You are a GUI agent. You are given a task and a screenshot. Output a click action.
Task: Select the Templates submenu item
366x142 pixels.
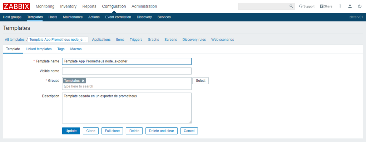[x=35, y=17]
